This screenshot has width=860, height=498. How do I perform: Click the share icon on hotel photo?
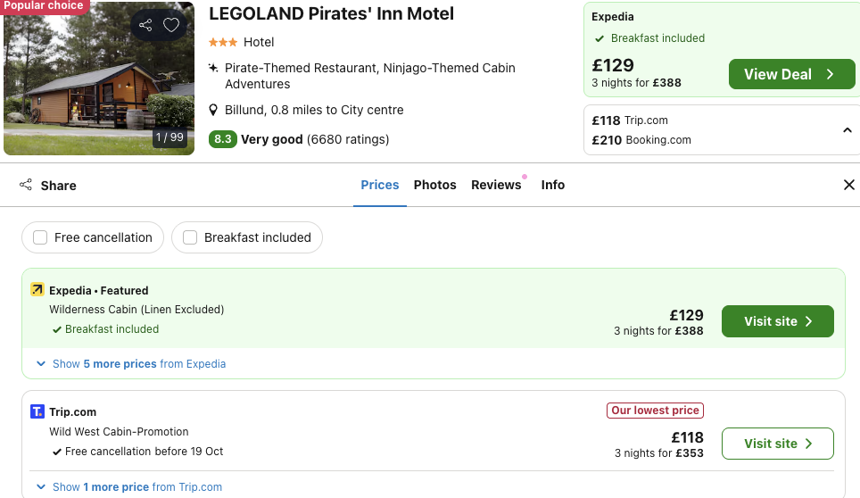tap(146, 25)
